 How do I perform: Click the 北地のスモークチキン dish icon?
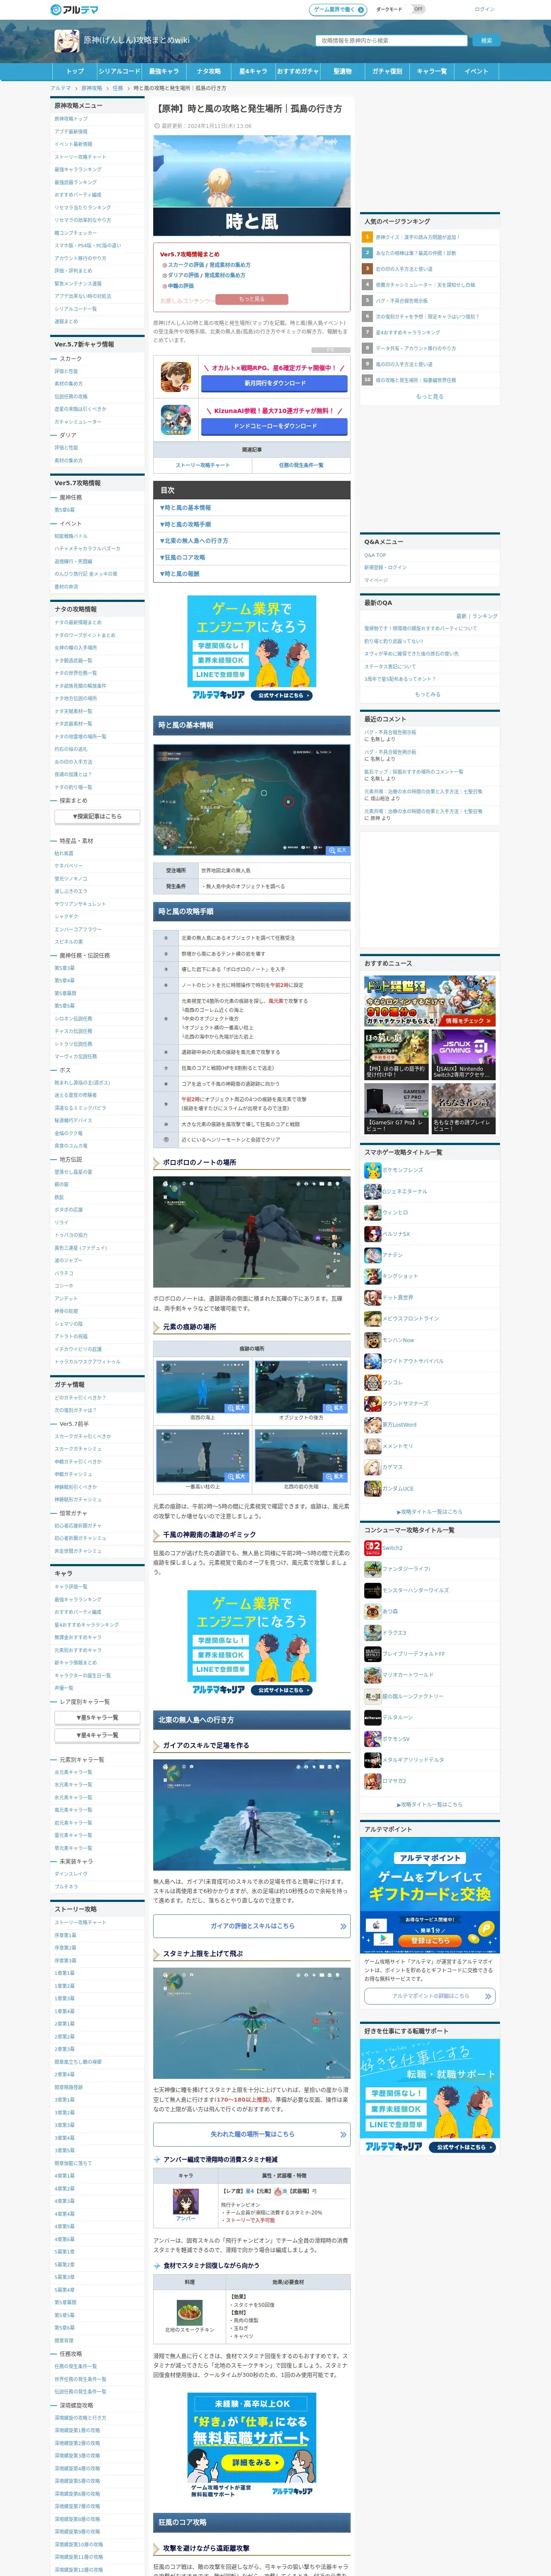click(x=189, y=2312)
